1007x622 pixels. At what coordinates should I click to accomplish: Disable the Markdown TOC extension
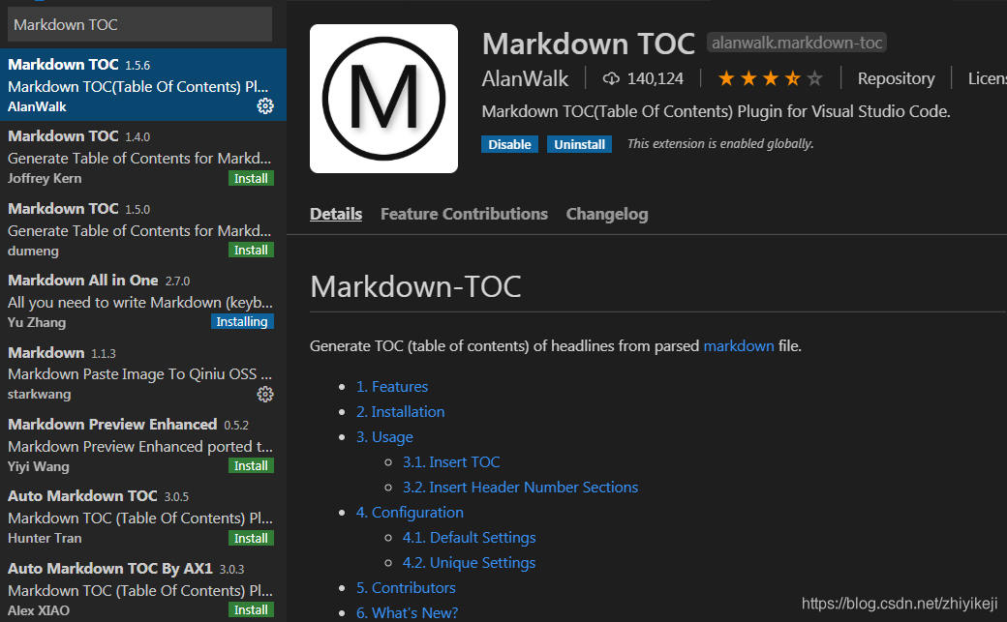click(x=509, y=144)
